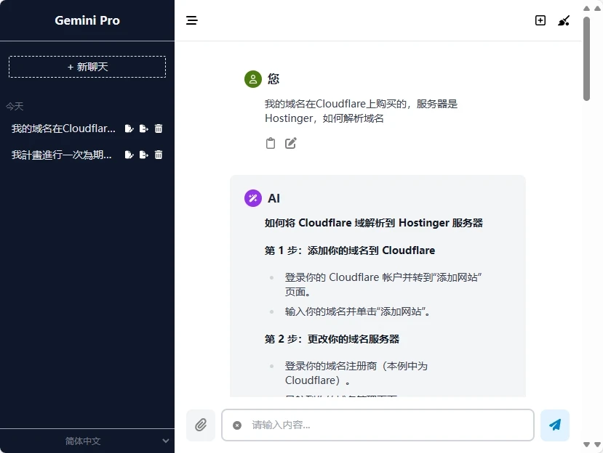This screenshot has width=603, height=453.
Task: Click the 今天 section label
Action: coord(15,106)
